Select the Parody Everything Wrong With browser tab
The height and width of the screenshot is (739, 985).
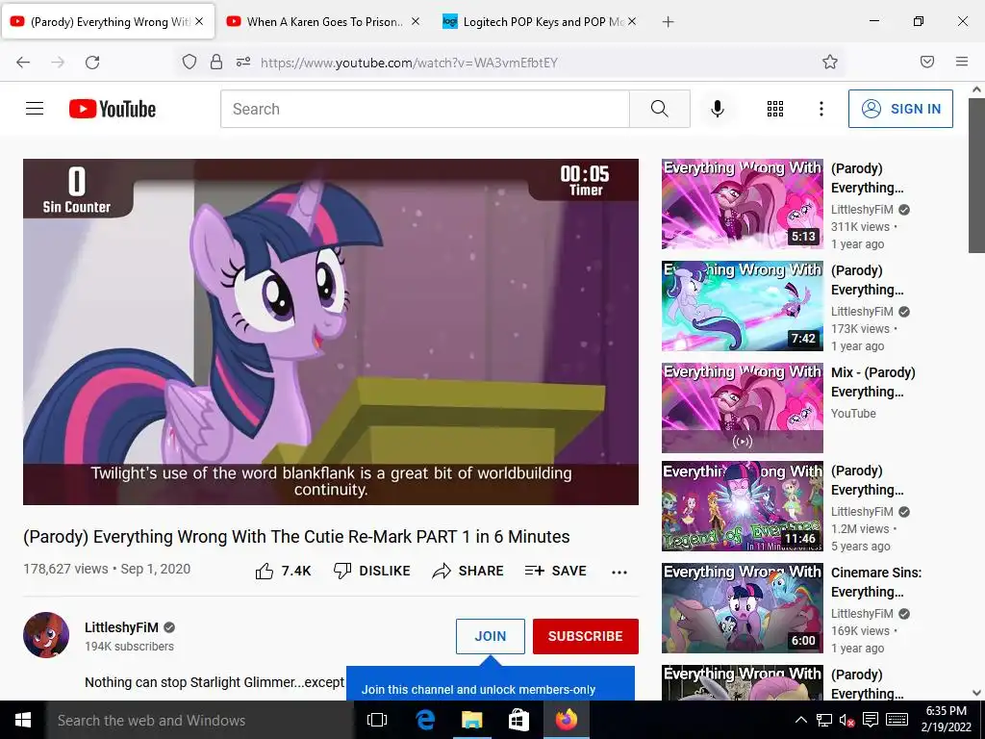point(108,21)
